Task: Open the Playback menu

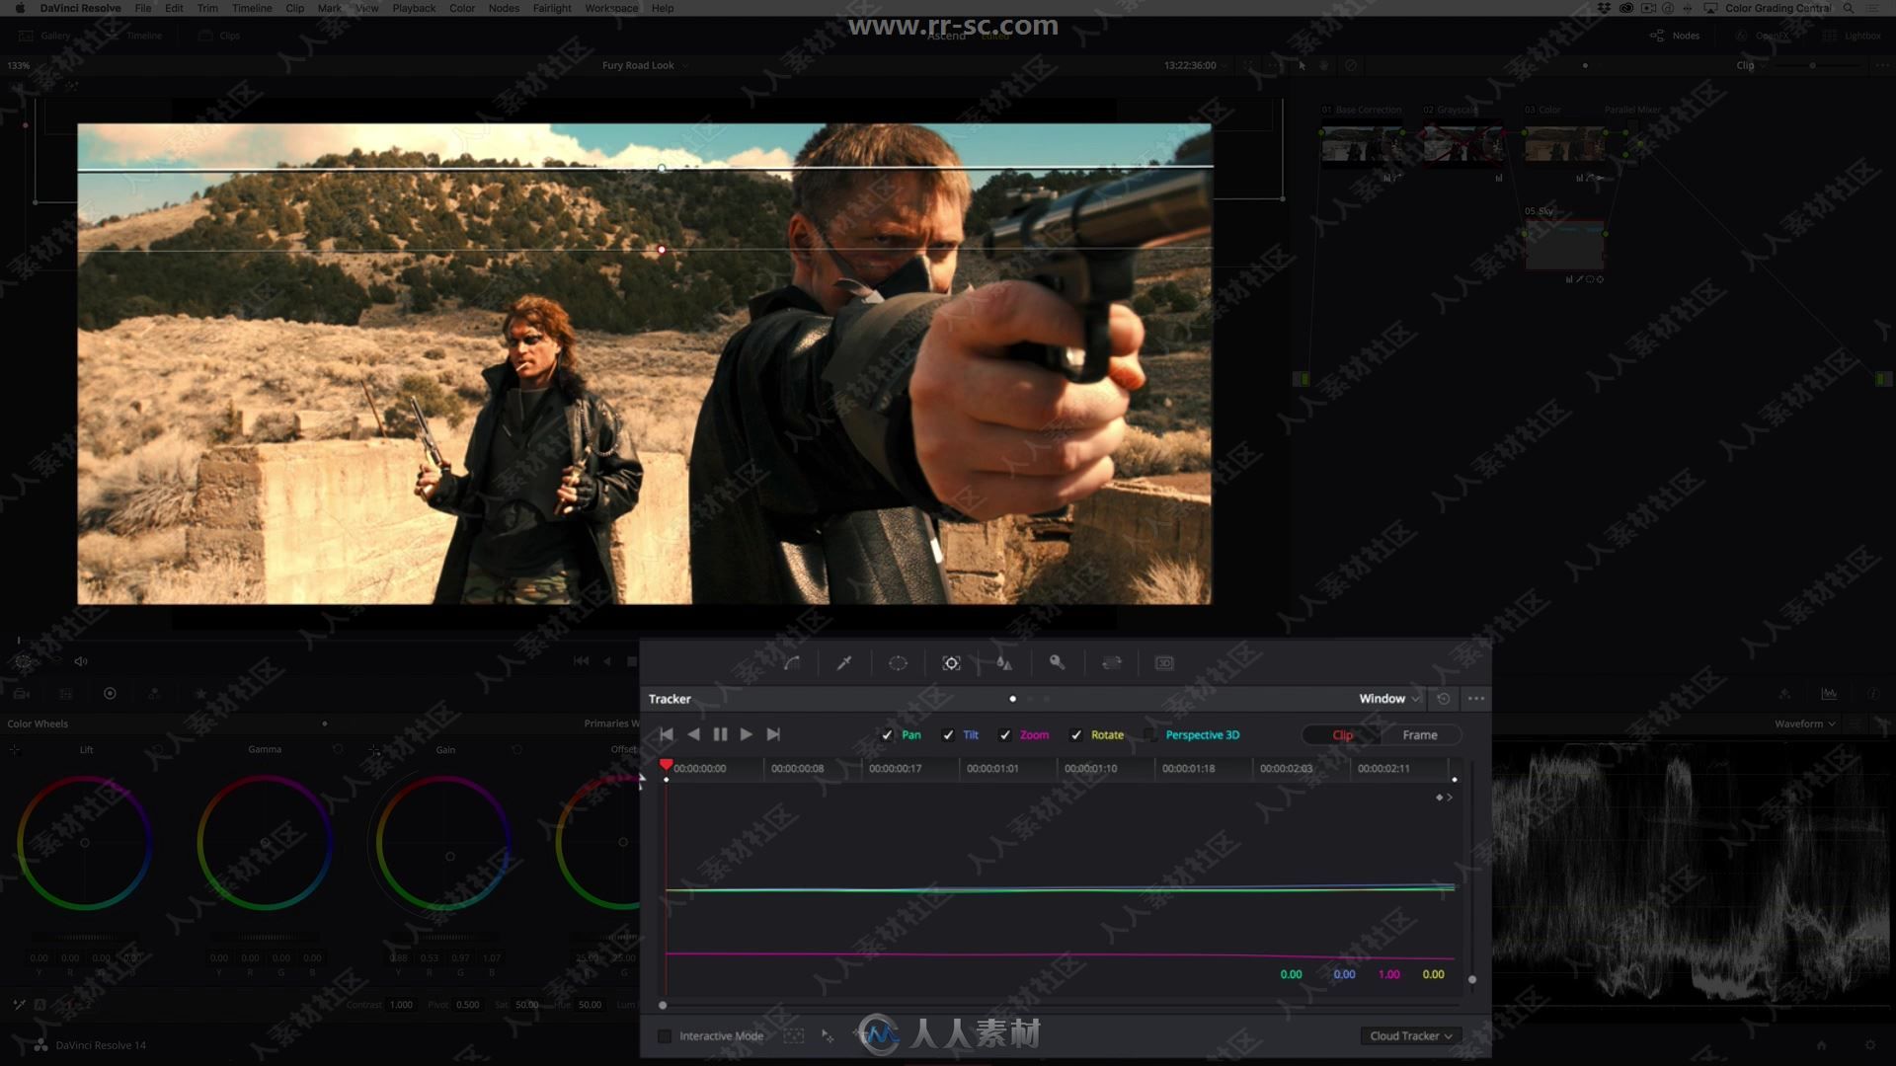Action: click(414, 8)
